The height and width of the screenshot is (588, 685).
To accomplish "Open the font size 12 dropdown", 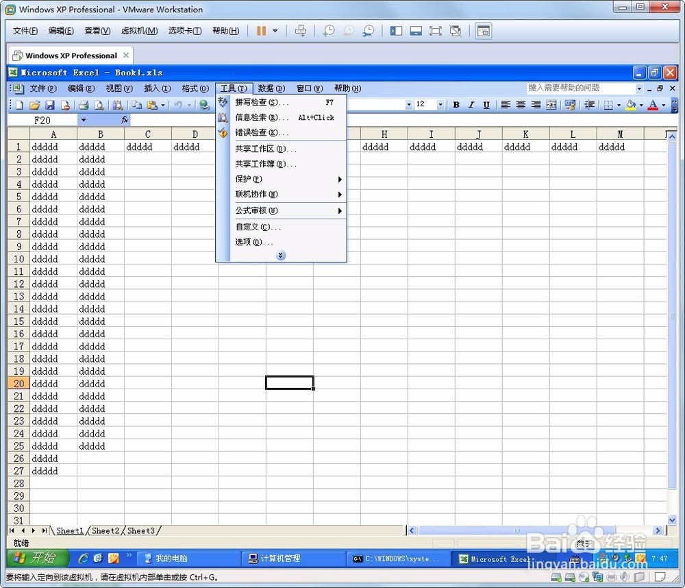I will pos(440,104).
